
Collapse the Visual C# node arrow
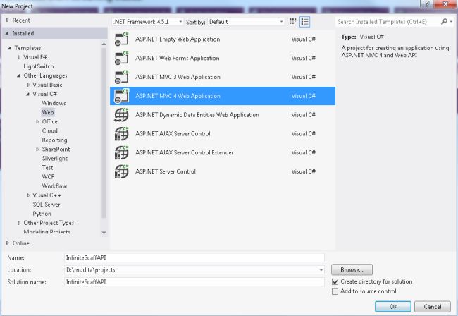click(27, 94)
